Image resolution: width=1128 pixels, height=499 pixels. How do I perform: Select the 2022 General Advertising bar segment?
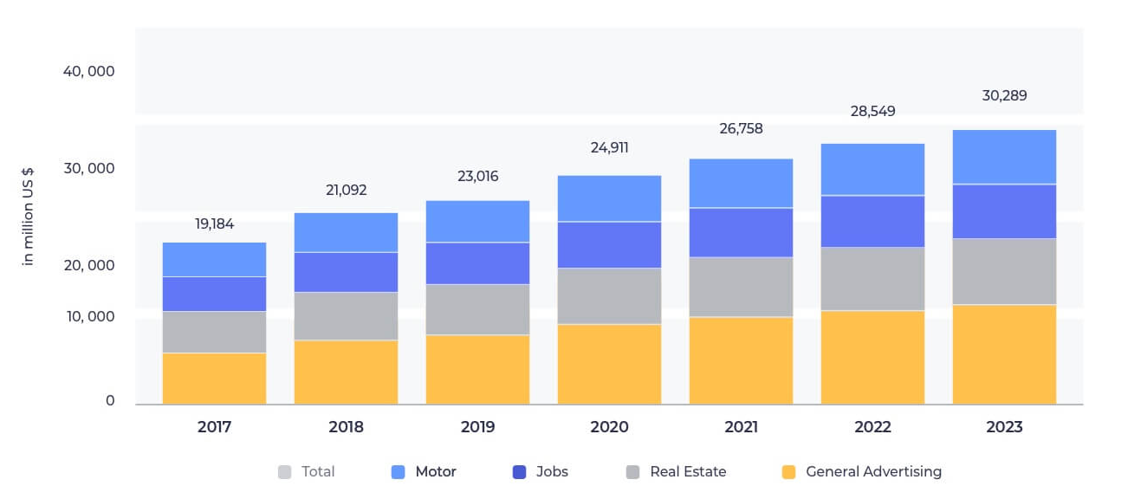point(872,358)
